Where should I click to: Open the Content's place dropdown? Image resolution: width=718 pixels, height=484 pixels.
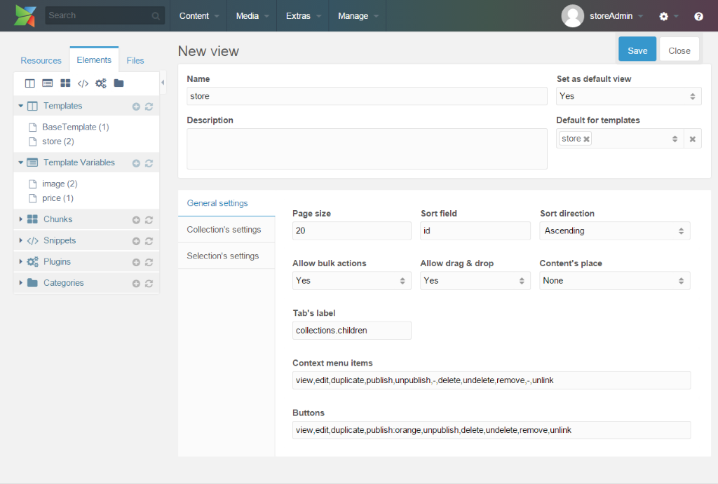click(x=614, y=281)
